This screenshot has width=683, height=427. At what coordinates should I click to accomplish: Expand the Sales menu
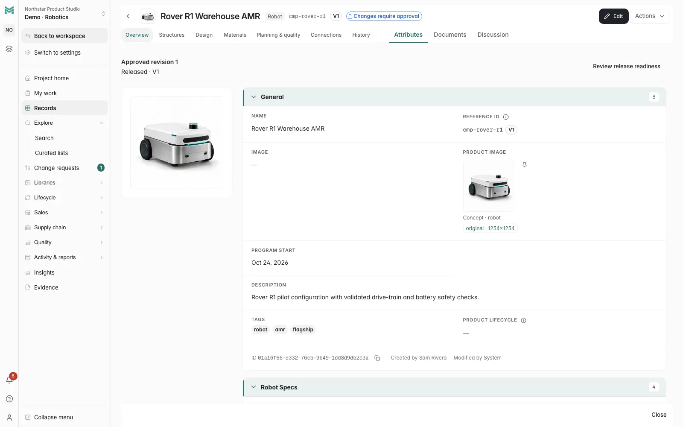tap(102, 213)
